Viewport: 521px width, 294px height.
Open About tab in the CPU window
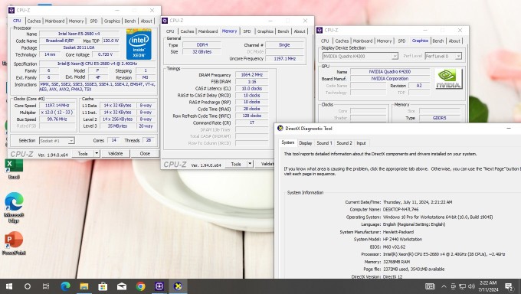coord(146,21)
